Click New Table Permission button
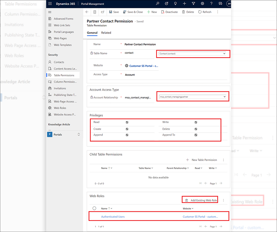The width and height of the screenshot is (277, 232). (202, 160)
